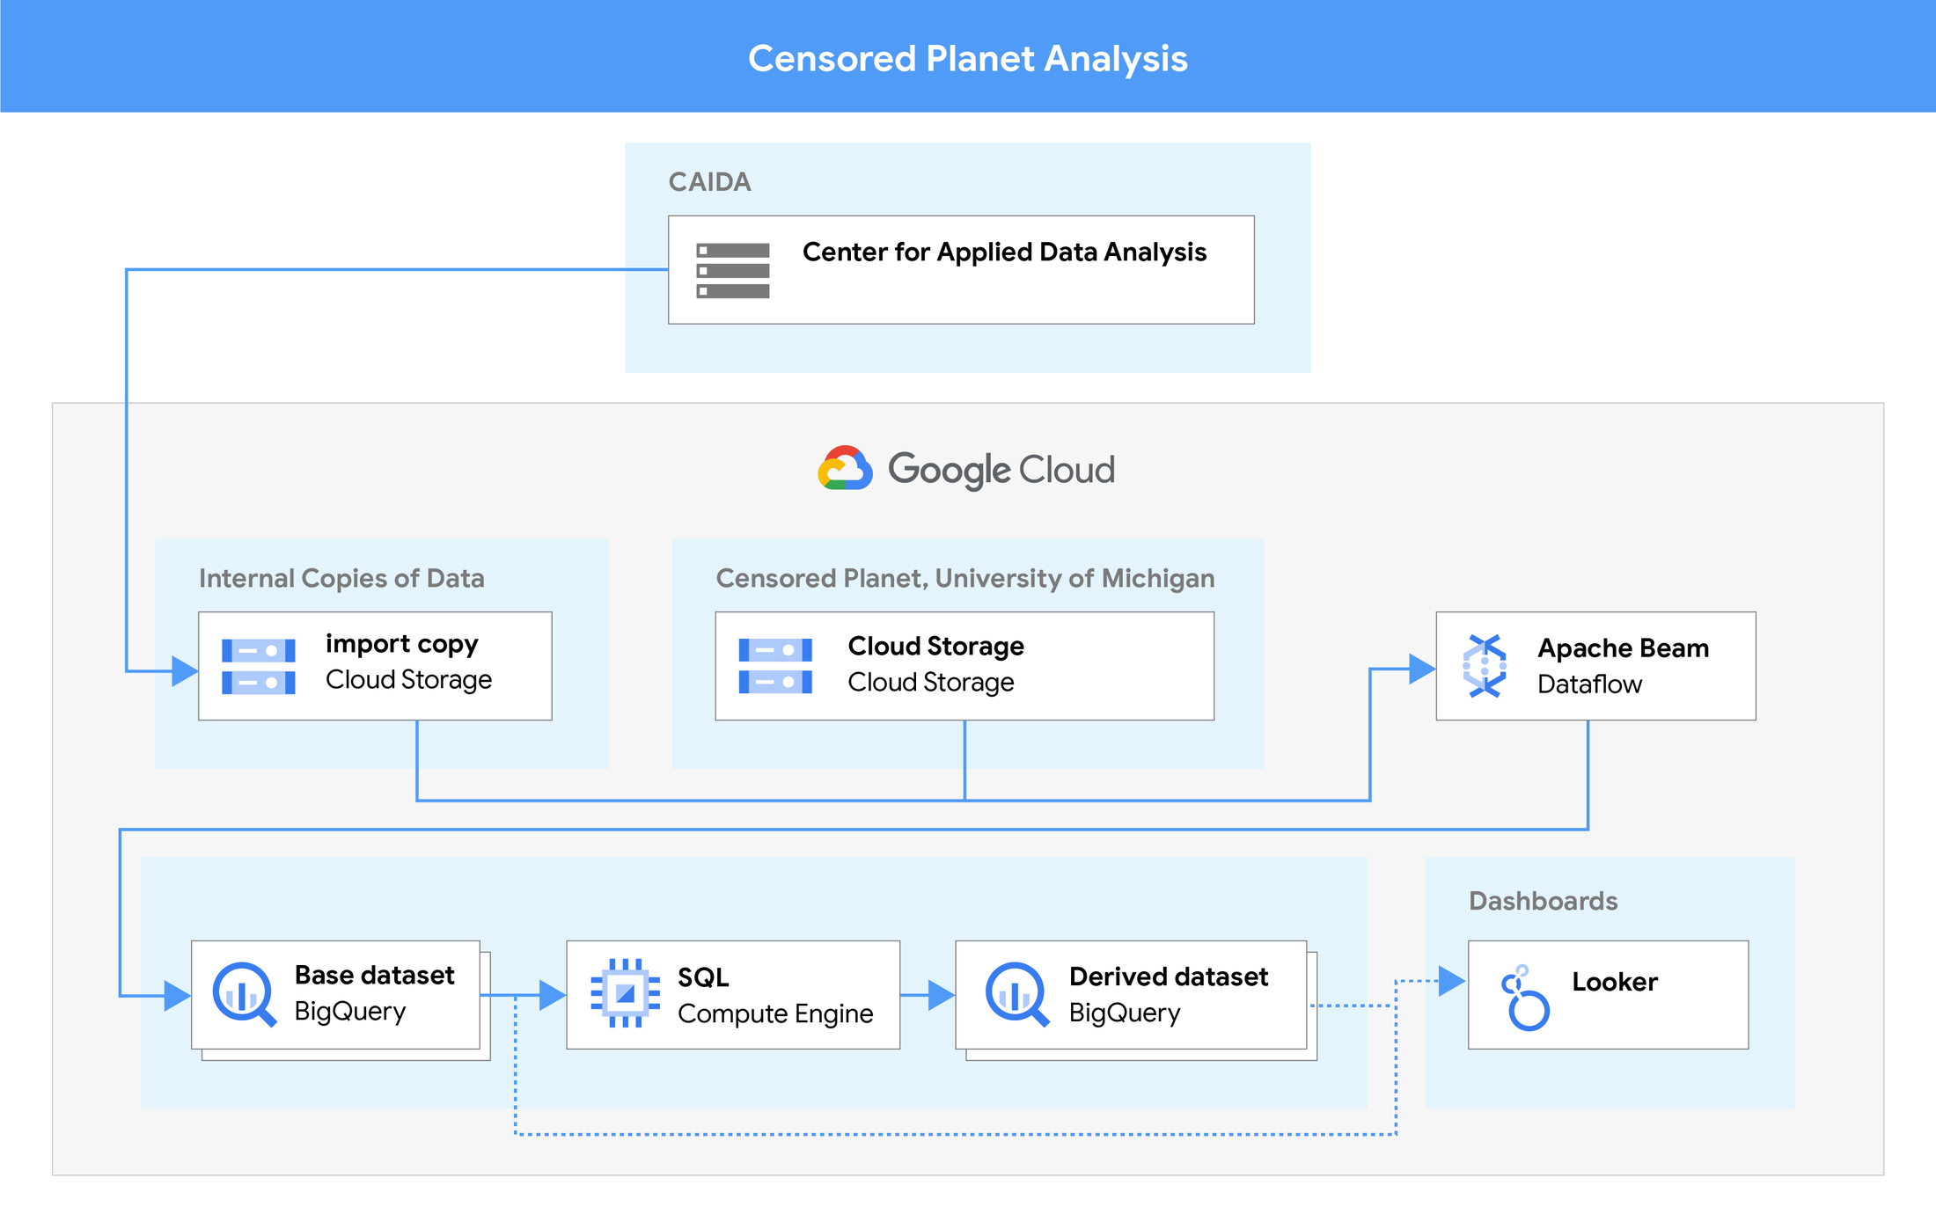The image size is (1936, 1207).
Task: Click the 'Base dataset' title text
Action: [x=375, y=976]
